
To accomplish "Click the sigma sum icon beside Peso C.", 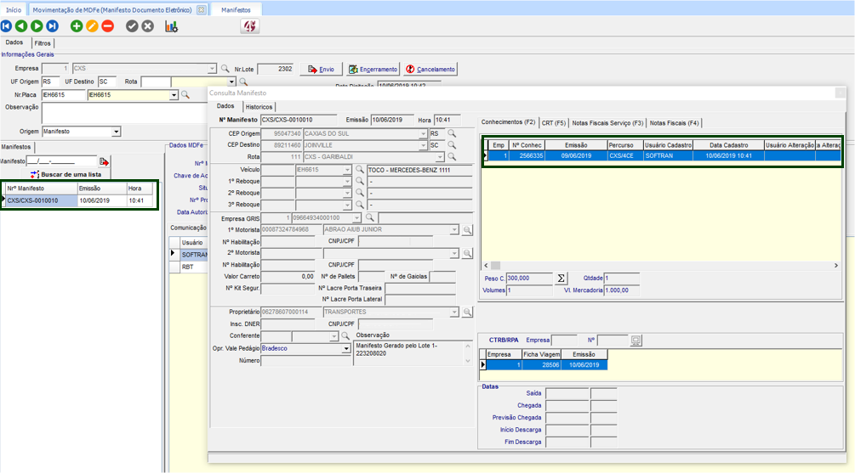I will pyautogui.click(x=561, y=278).
